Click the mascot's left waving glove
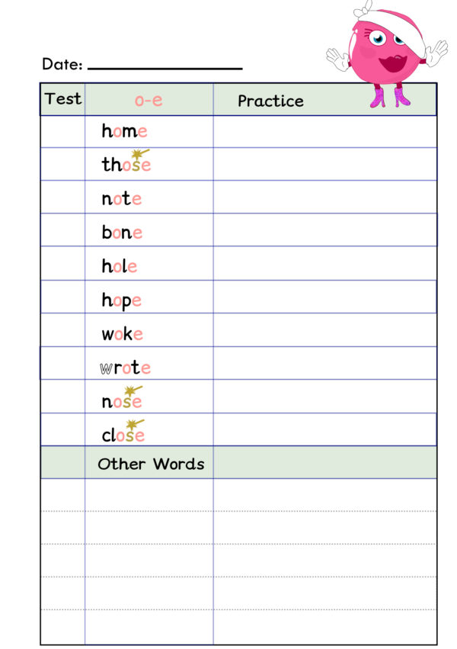 pyautogui.click(x=338, y=59)
